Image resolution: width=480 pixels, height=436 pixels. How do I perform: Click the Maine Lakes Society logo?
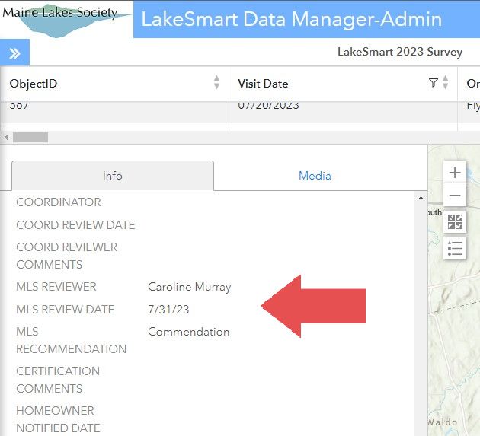point(66,18)
